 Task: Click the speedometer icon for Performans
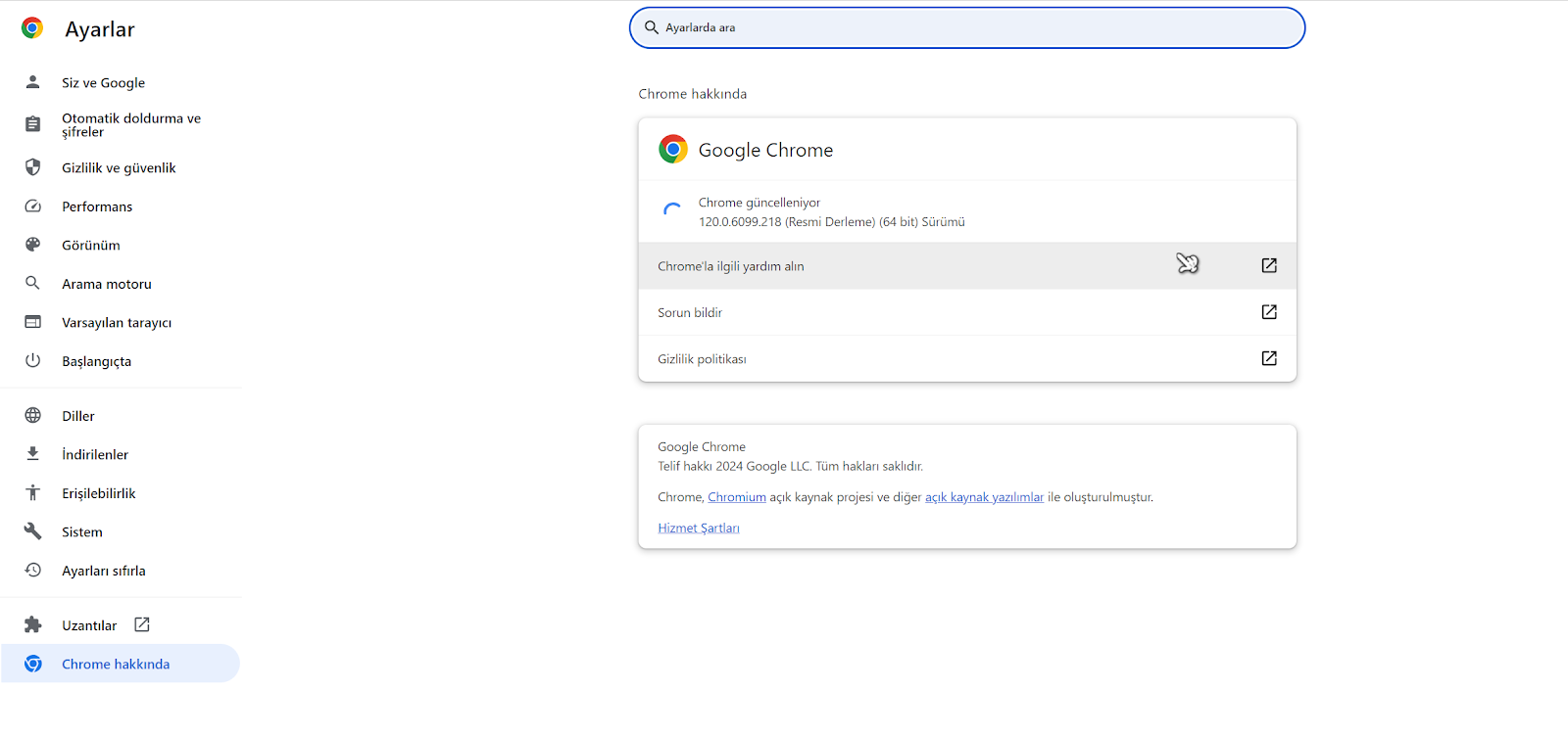(x=32, y=207)
